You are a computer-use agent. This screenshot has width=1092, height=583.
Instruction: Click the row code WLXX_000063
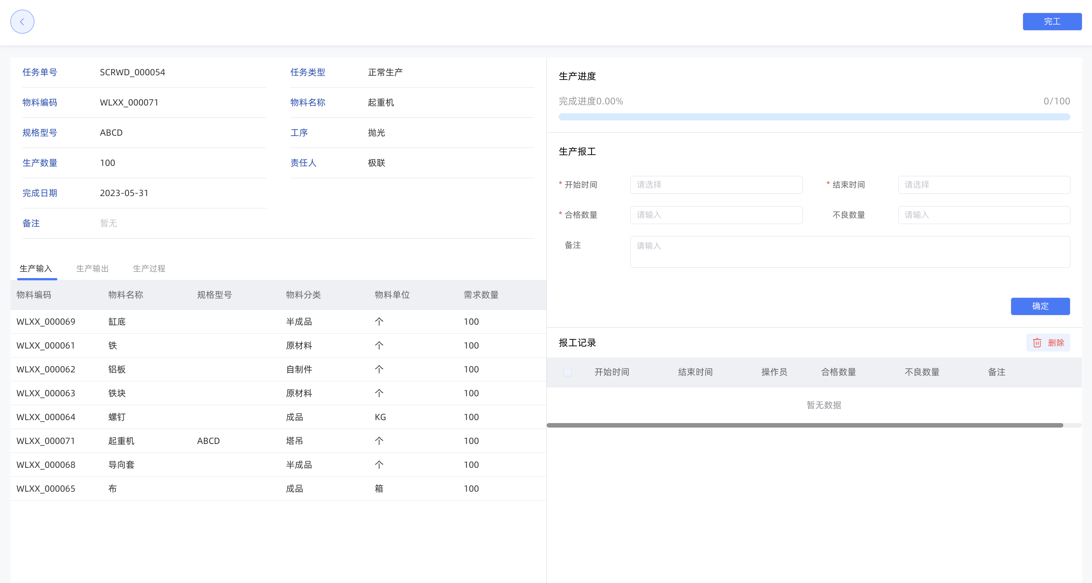coord(46,393)
